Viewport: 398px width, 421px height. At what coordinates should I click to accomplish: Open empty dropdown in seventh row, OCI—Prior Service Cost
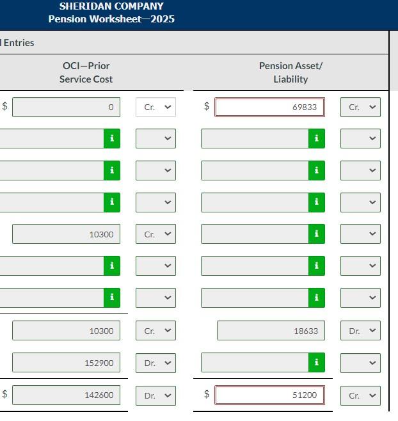155,298
